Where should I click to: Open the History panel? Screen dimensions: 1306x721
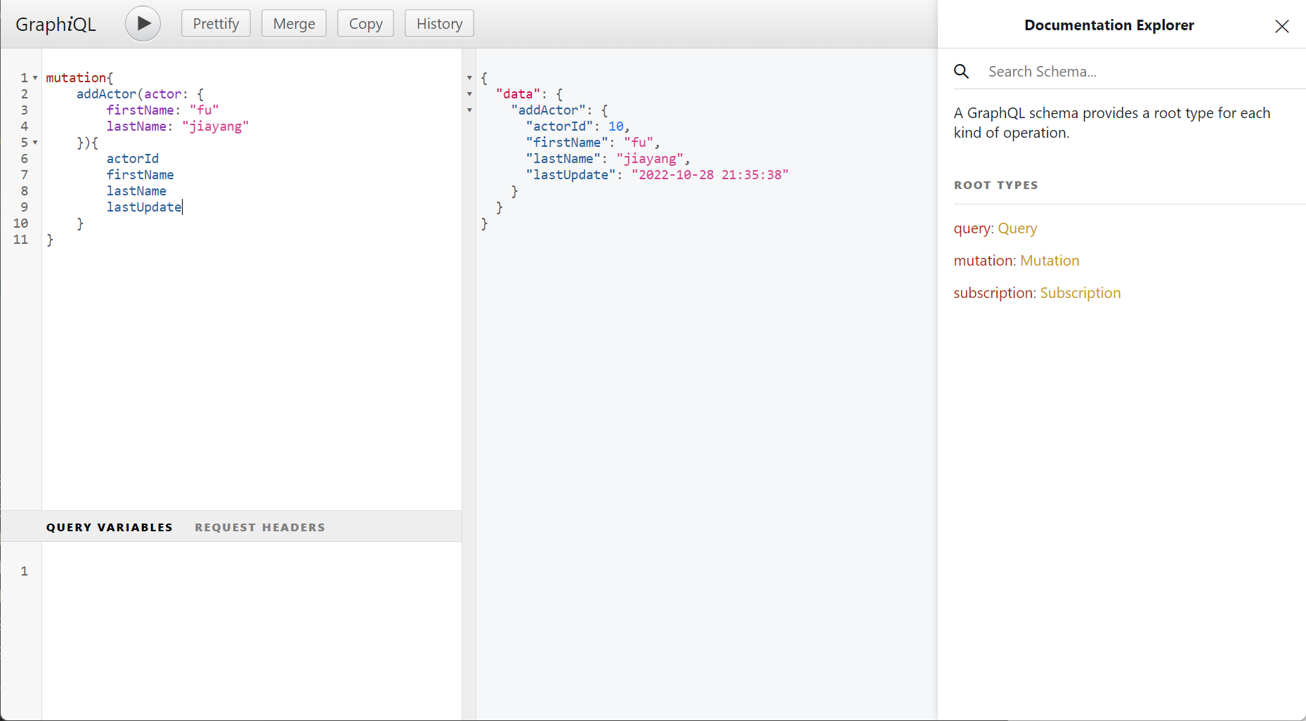tap(439, 23)
